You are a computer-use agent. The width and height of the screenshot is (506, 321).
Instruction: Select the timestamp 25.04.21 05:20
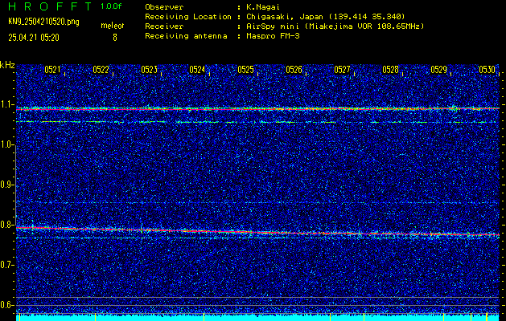point(34,38)
